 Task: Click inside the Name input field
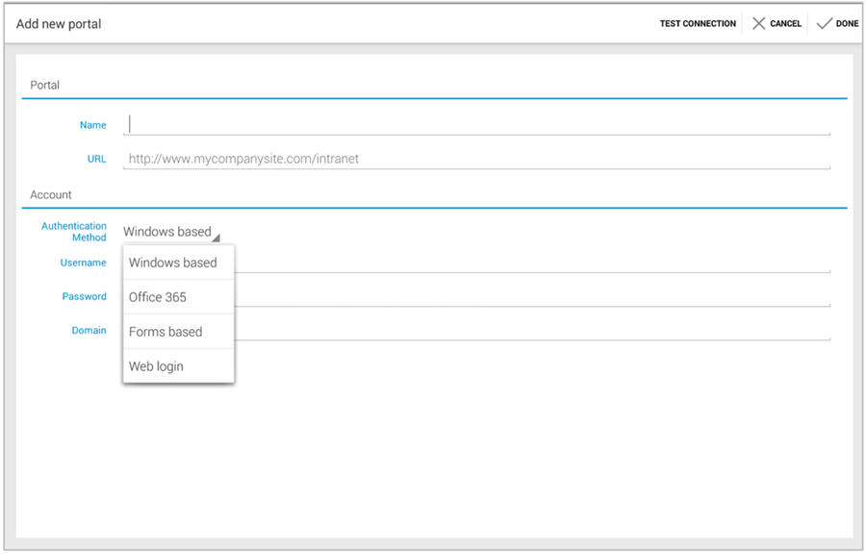point(385,124)
